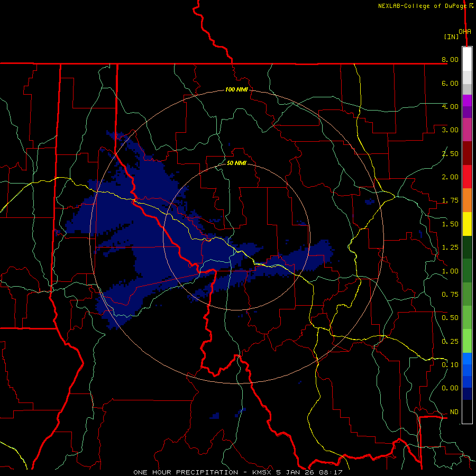This screenshot has height=476, width=476.
Task: Click the ONE HOUR PRECIPITATION caption
Action: [186, 472]
